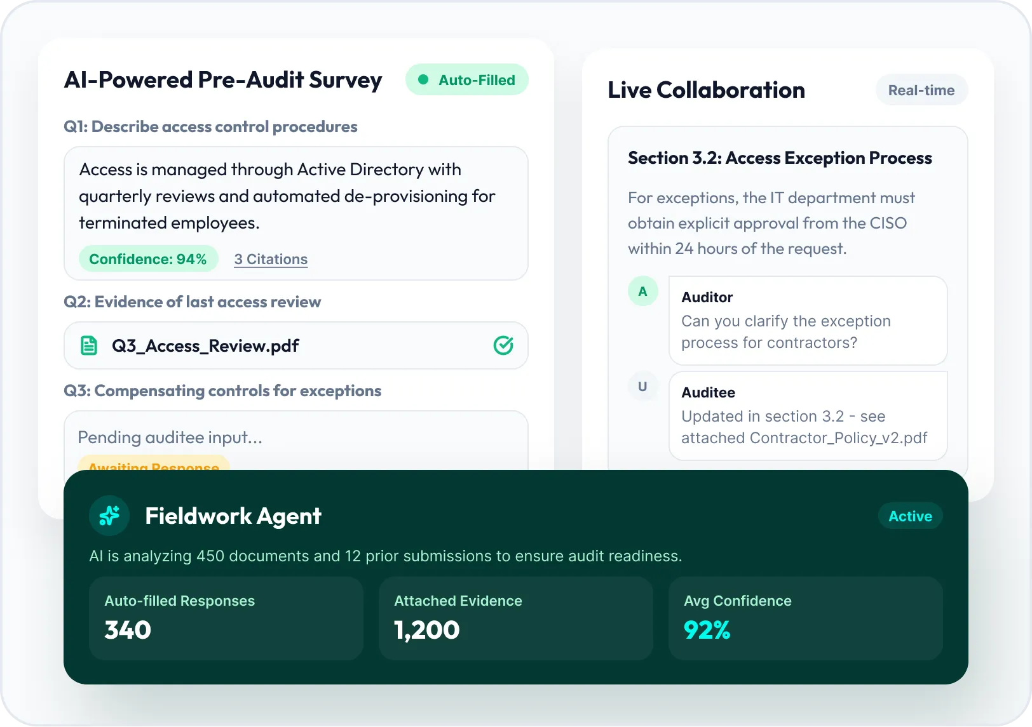Click the Attached Evidence 1,200 card
The image size is (1032, 727).
[516, 618]
